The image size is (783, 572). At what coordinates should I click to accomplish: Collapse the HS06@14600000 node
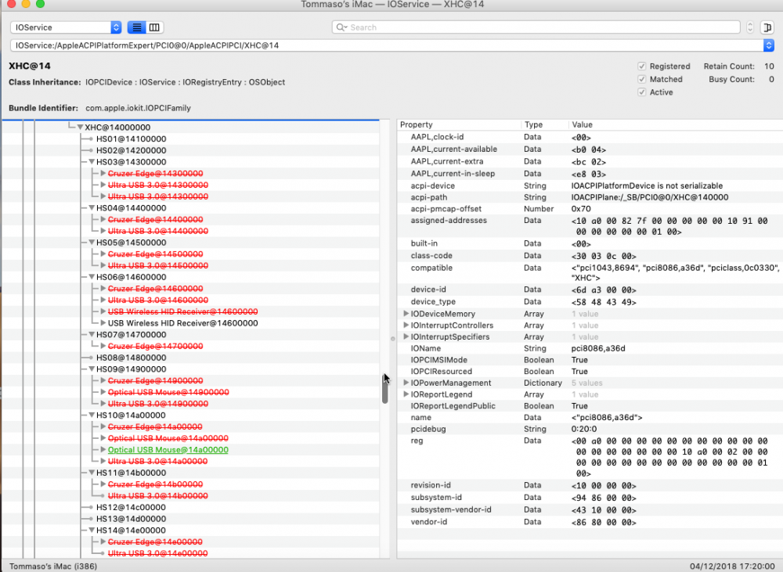(92, 277)
